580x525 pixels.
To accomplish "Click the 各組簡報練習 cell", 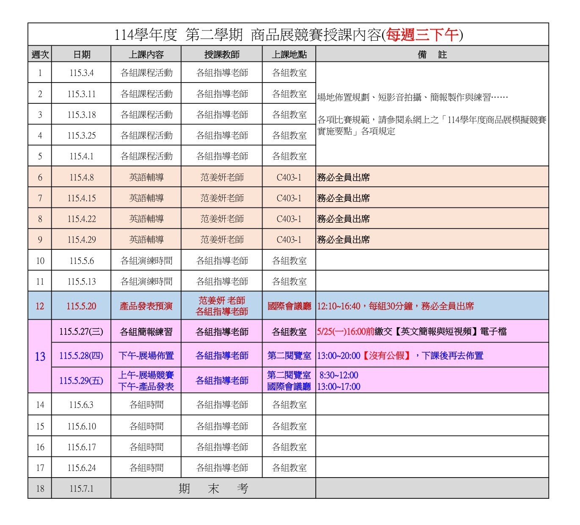I will [146, 332].
